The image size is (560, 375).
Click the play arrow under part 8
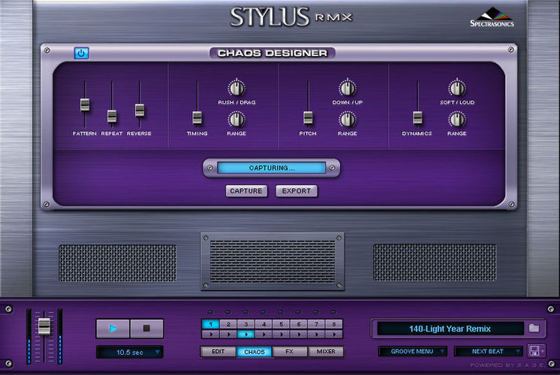click(334, 334)
